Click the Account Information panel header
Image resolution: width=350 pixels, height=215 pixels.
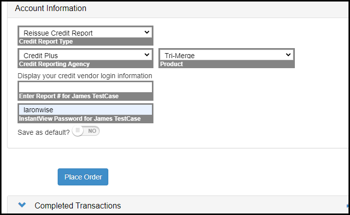click(178, 9)
